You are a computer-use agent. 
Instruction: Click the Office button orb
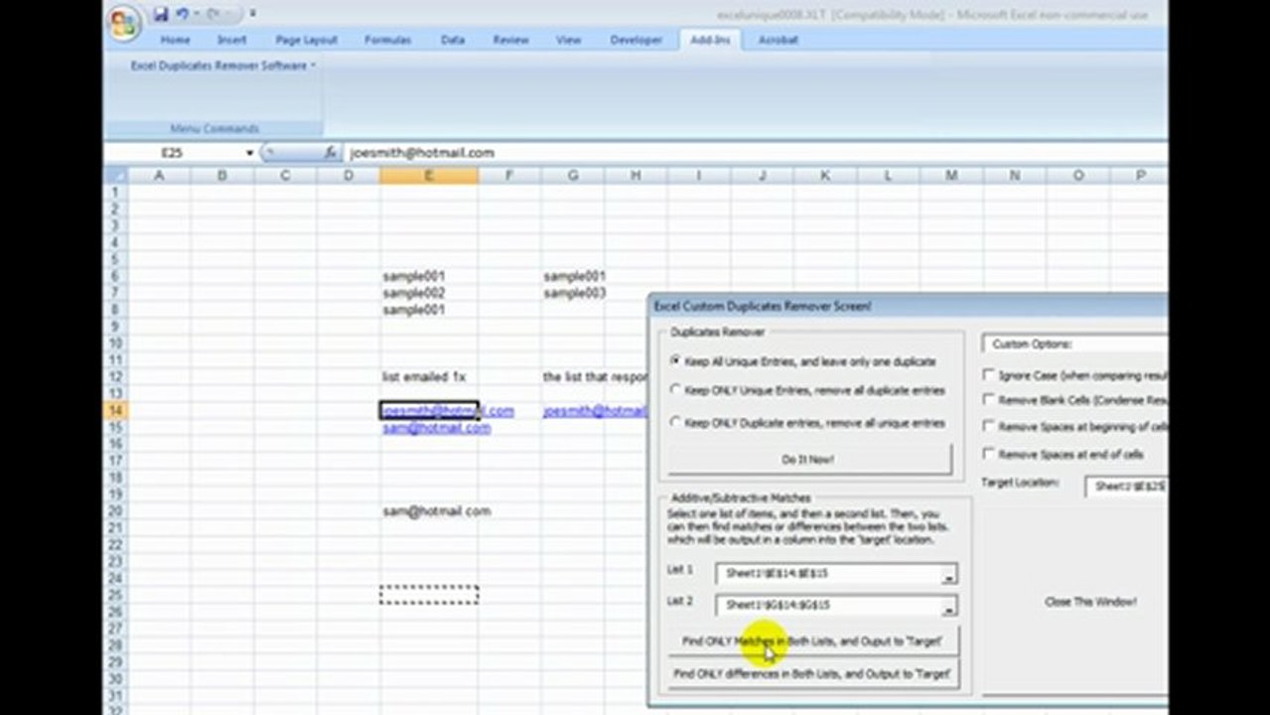pos(125,23)
